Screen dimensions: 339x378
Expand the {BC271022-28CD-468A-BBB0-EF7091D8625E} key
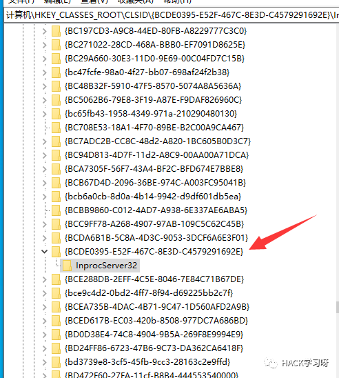tap(44, 45)
